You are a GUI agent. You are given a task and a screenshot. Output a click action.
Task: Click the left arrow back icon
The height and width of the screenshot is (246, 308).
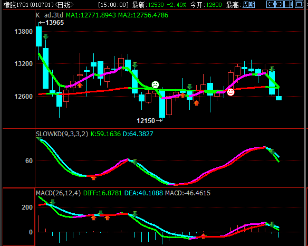pos(271,4)
